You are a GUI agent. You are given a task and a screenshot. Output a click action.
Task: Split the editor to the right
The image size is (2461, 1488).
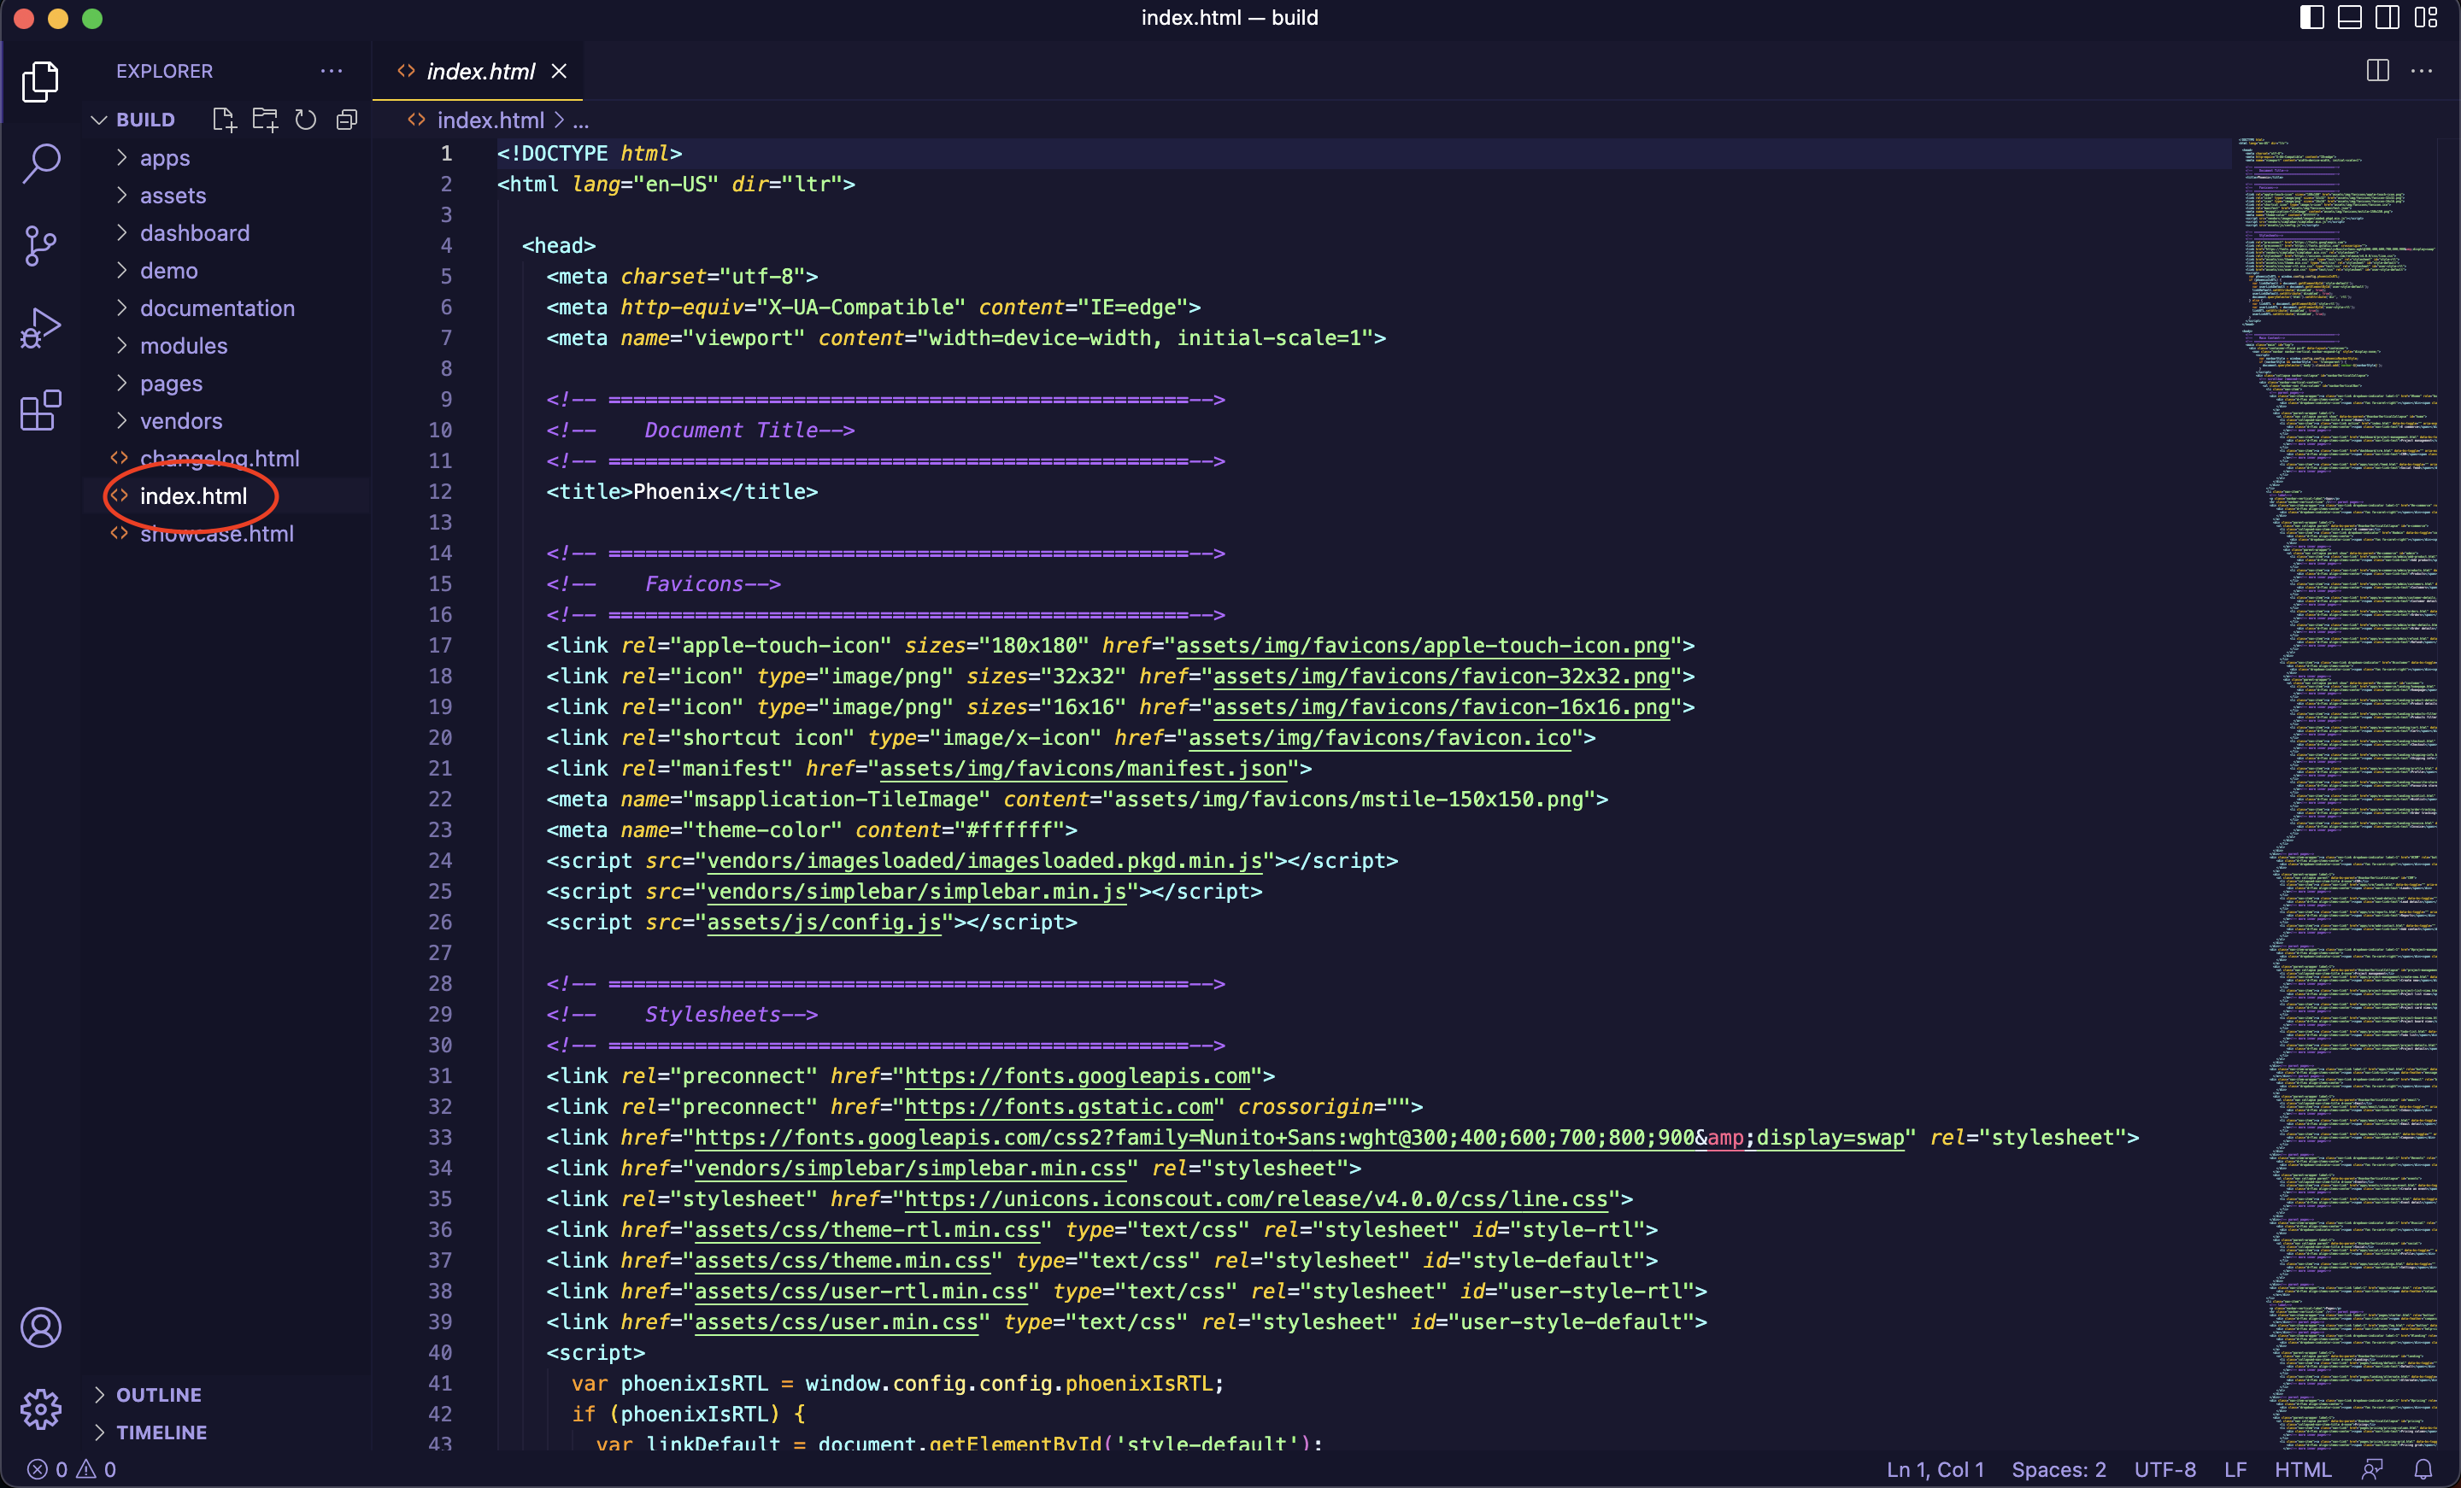tap(2378, 71)
